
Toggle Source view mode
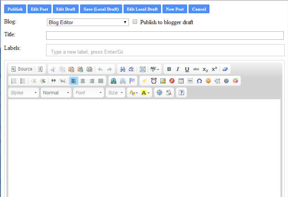pos(22,69)
